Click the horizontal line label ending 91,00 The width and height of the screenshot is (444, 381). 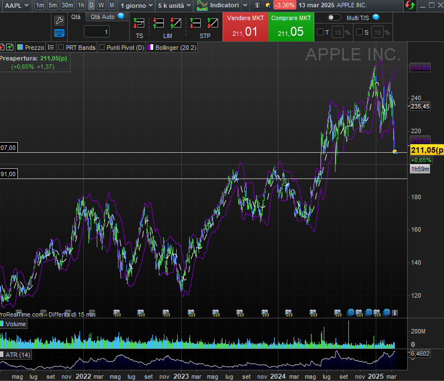pos(8,174)
